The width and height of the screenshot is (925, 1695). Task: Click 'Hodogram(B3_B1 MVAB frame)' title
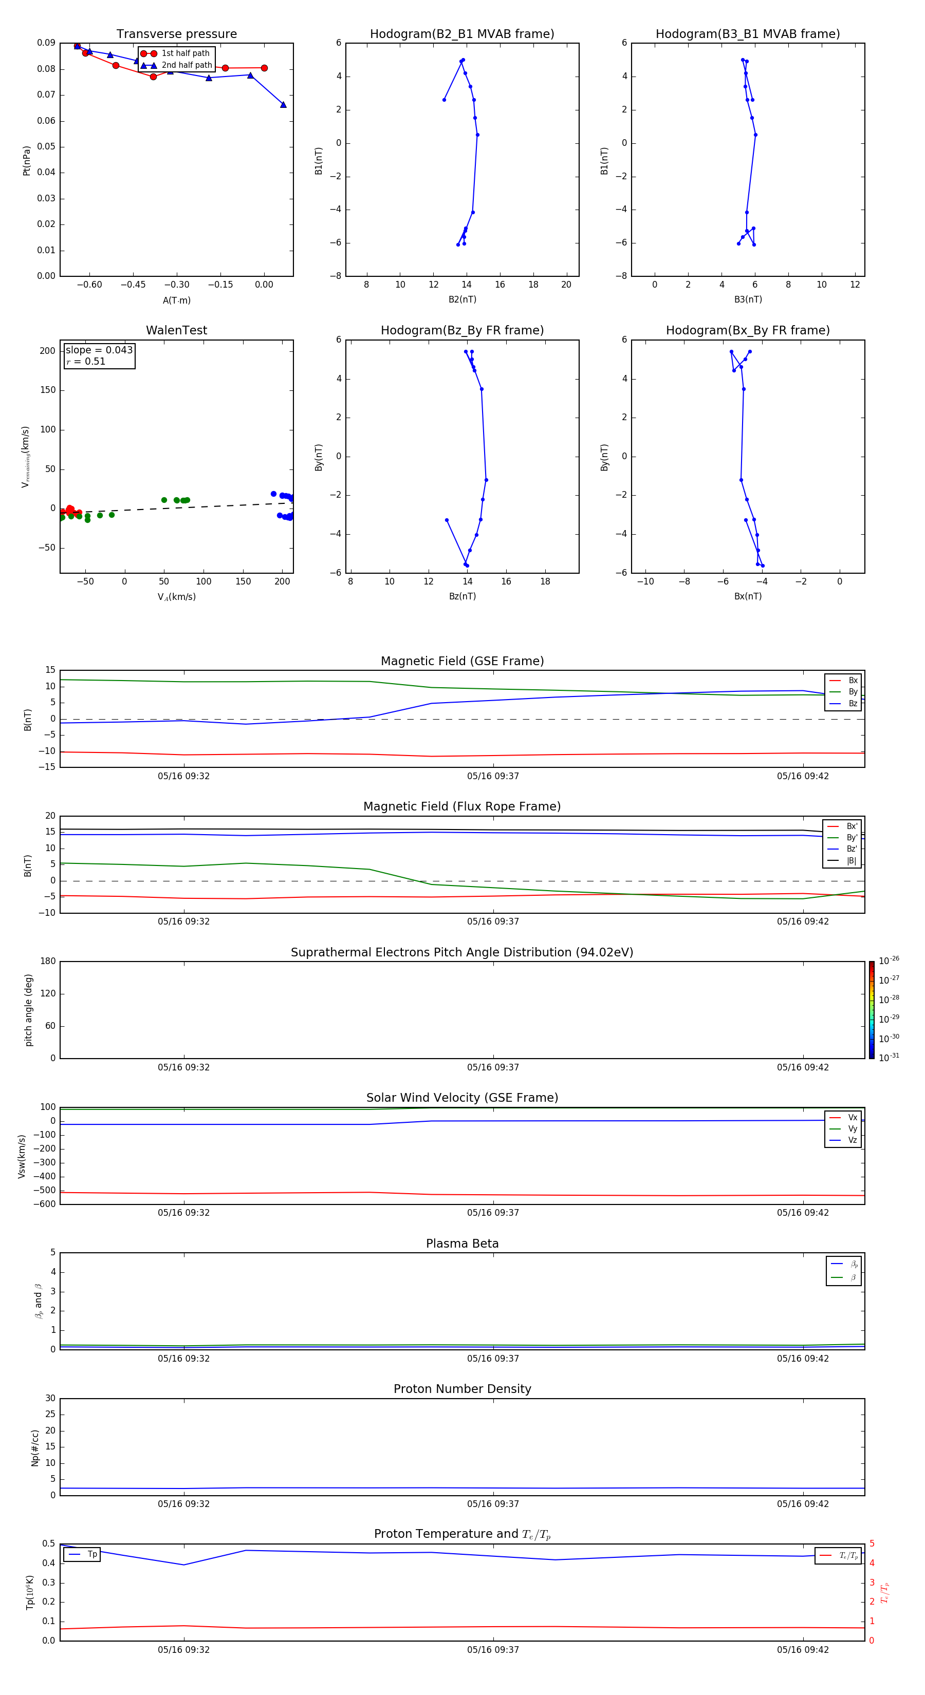[748, 34]
